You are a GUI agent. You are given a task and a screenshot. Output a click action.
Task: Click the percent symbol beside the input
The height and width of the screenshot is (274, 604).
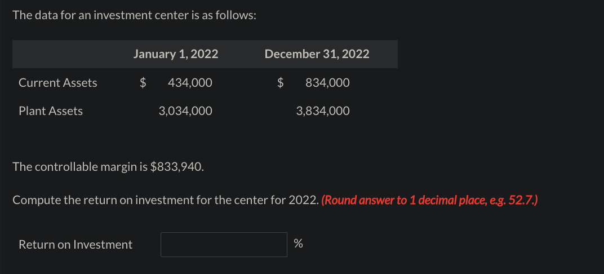298,244
